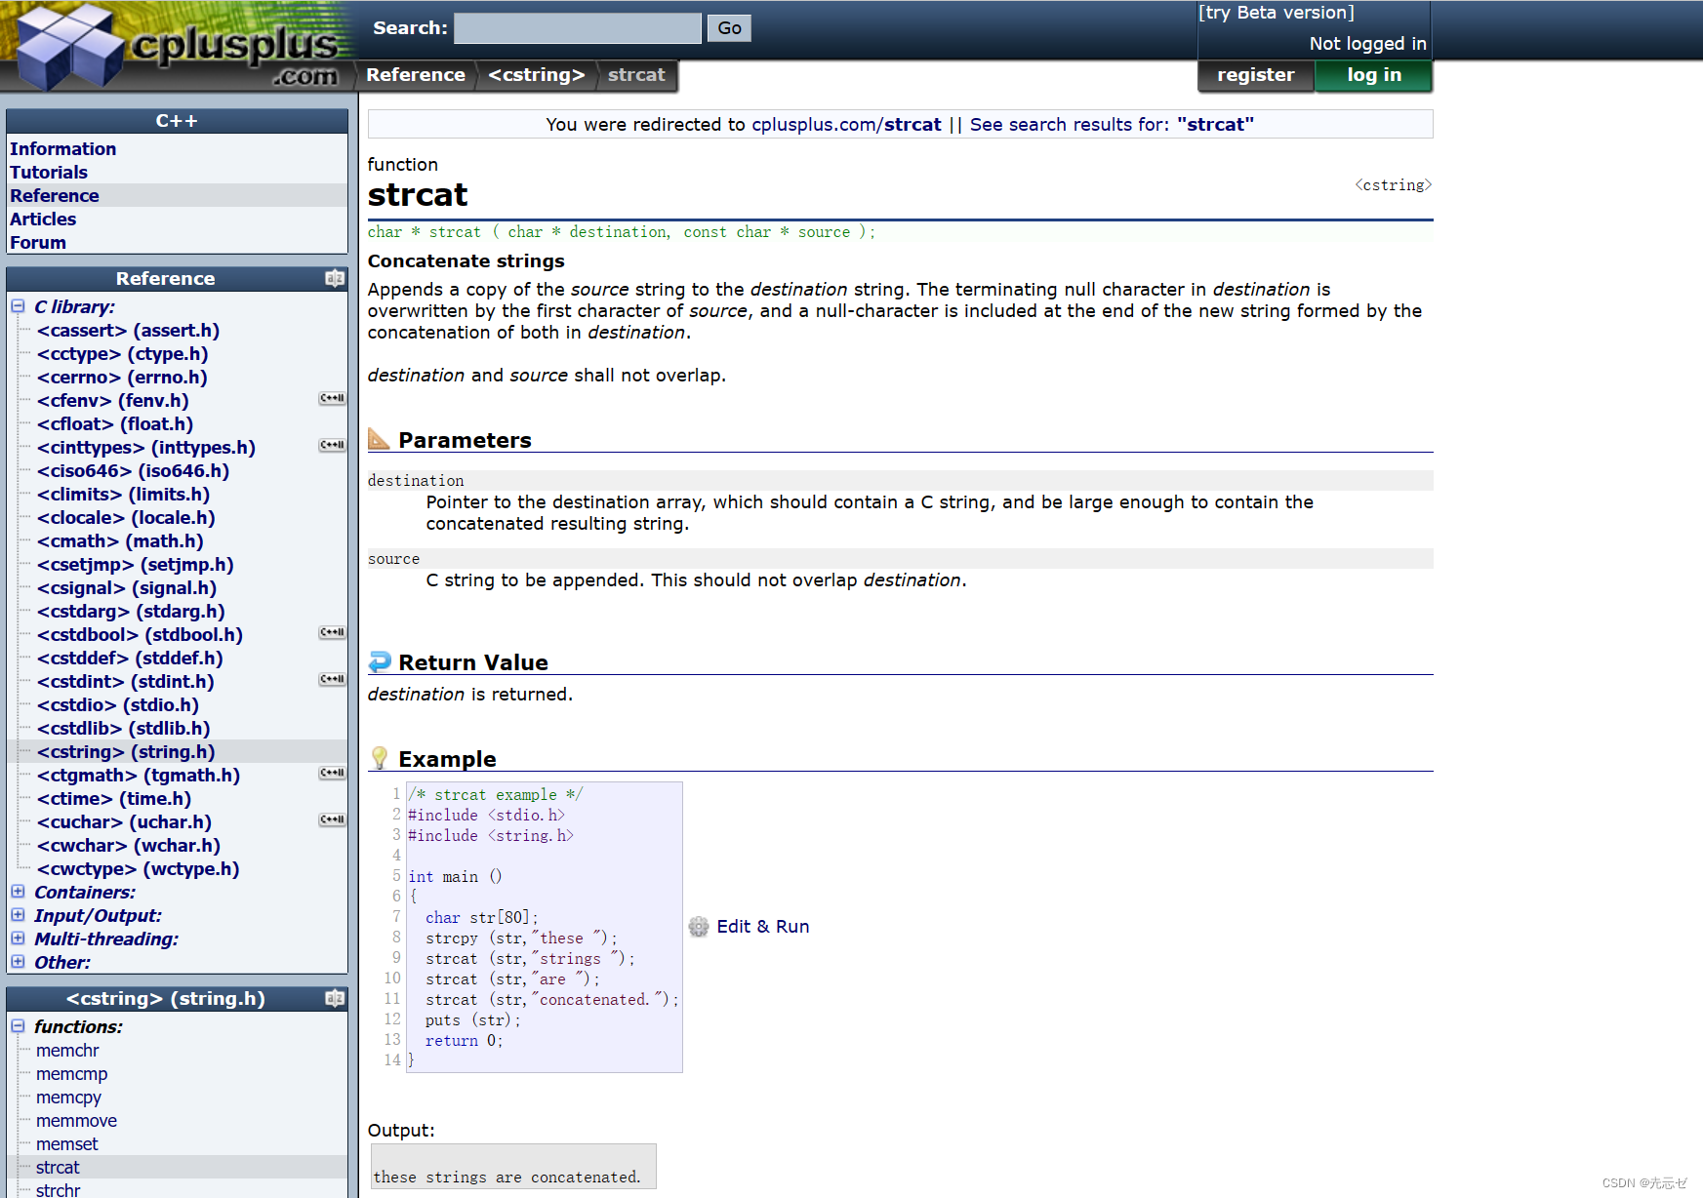Click the try Beta version link
Image resolution: width=1703 pixels, height=1198 pixels.
(1277, 13)
